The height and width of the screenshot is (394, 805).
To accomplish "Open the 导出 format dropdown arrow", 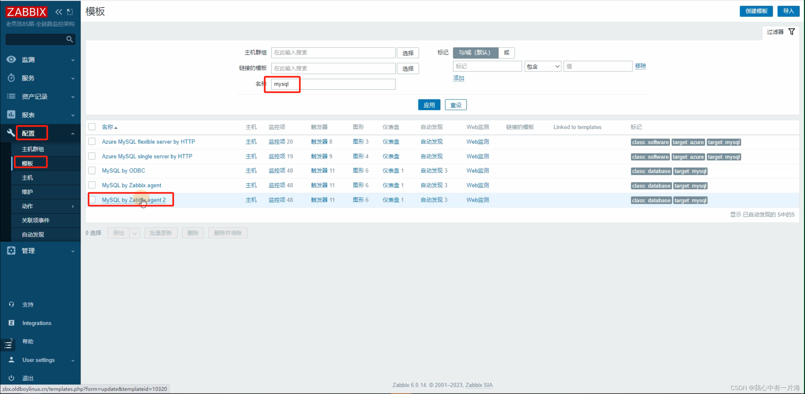I will tap(134, 233).
